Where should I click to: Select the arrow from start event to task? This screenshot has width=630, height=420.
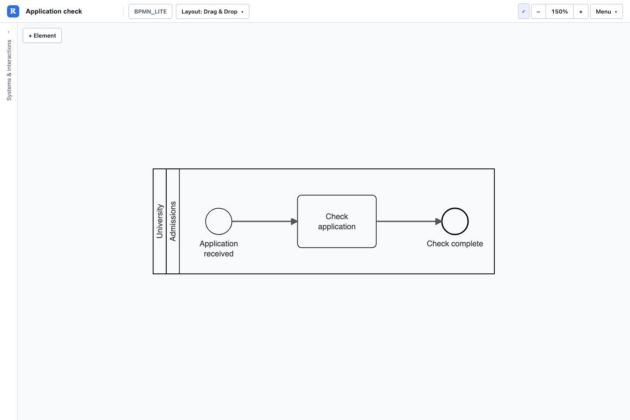click(x=265, y=221)
